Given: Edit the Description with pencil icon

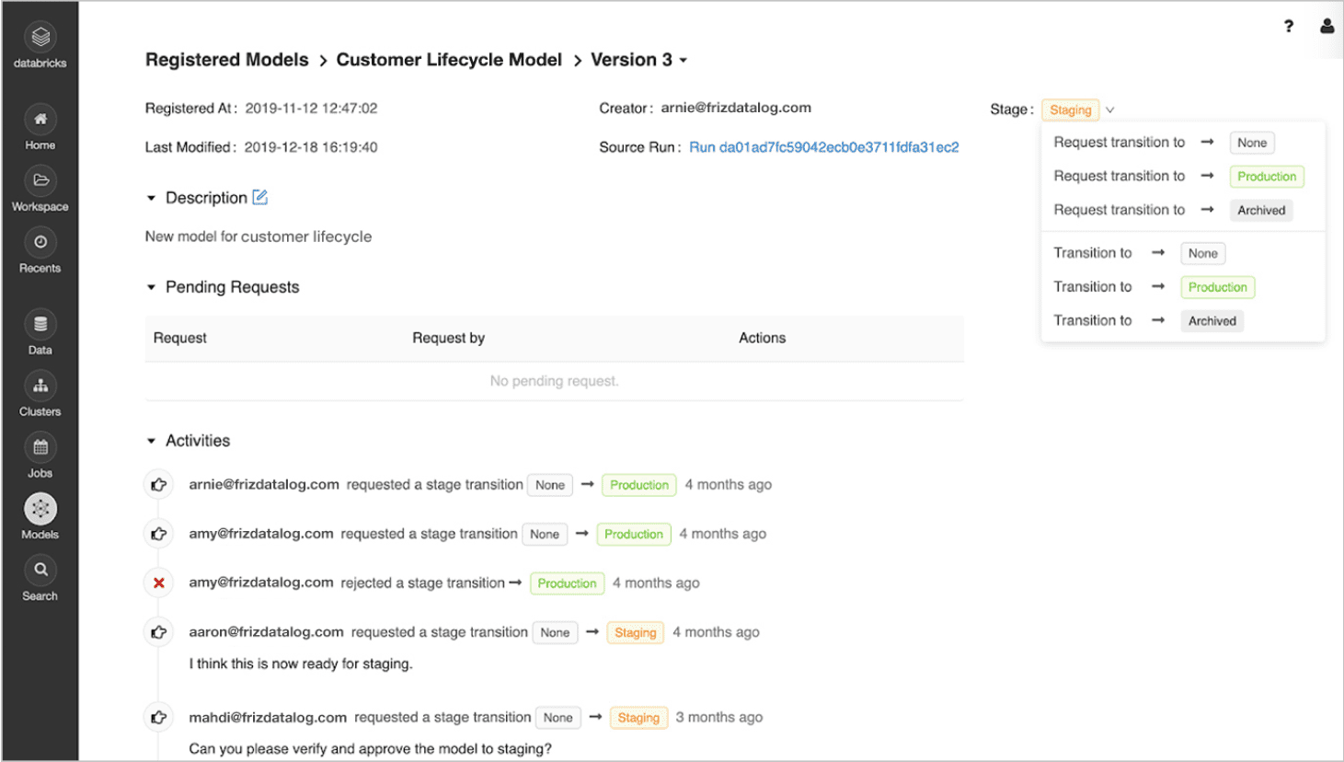Looking at the screenshot, I should coord(260,197).
